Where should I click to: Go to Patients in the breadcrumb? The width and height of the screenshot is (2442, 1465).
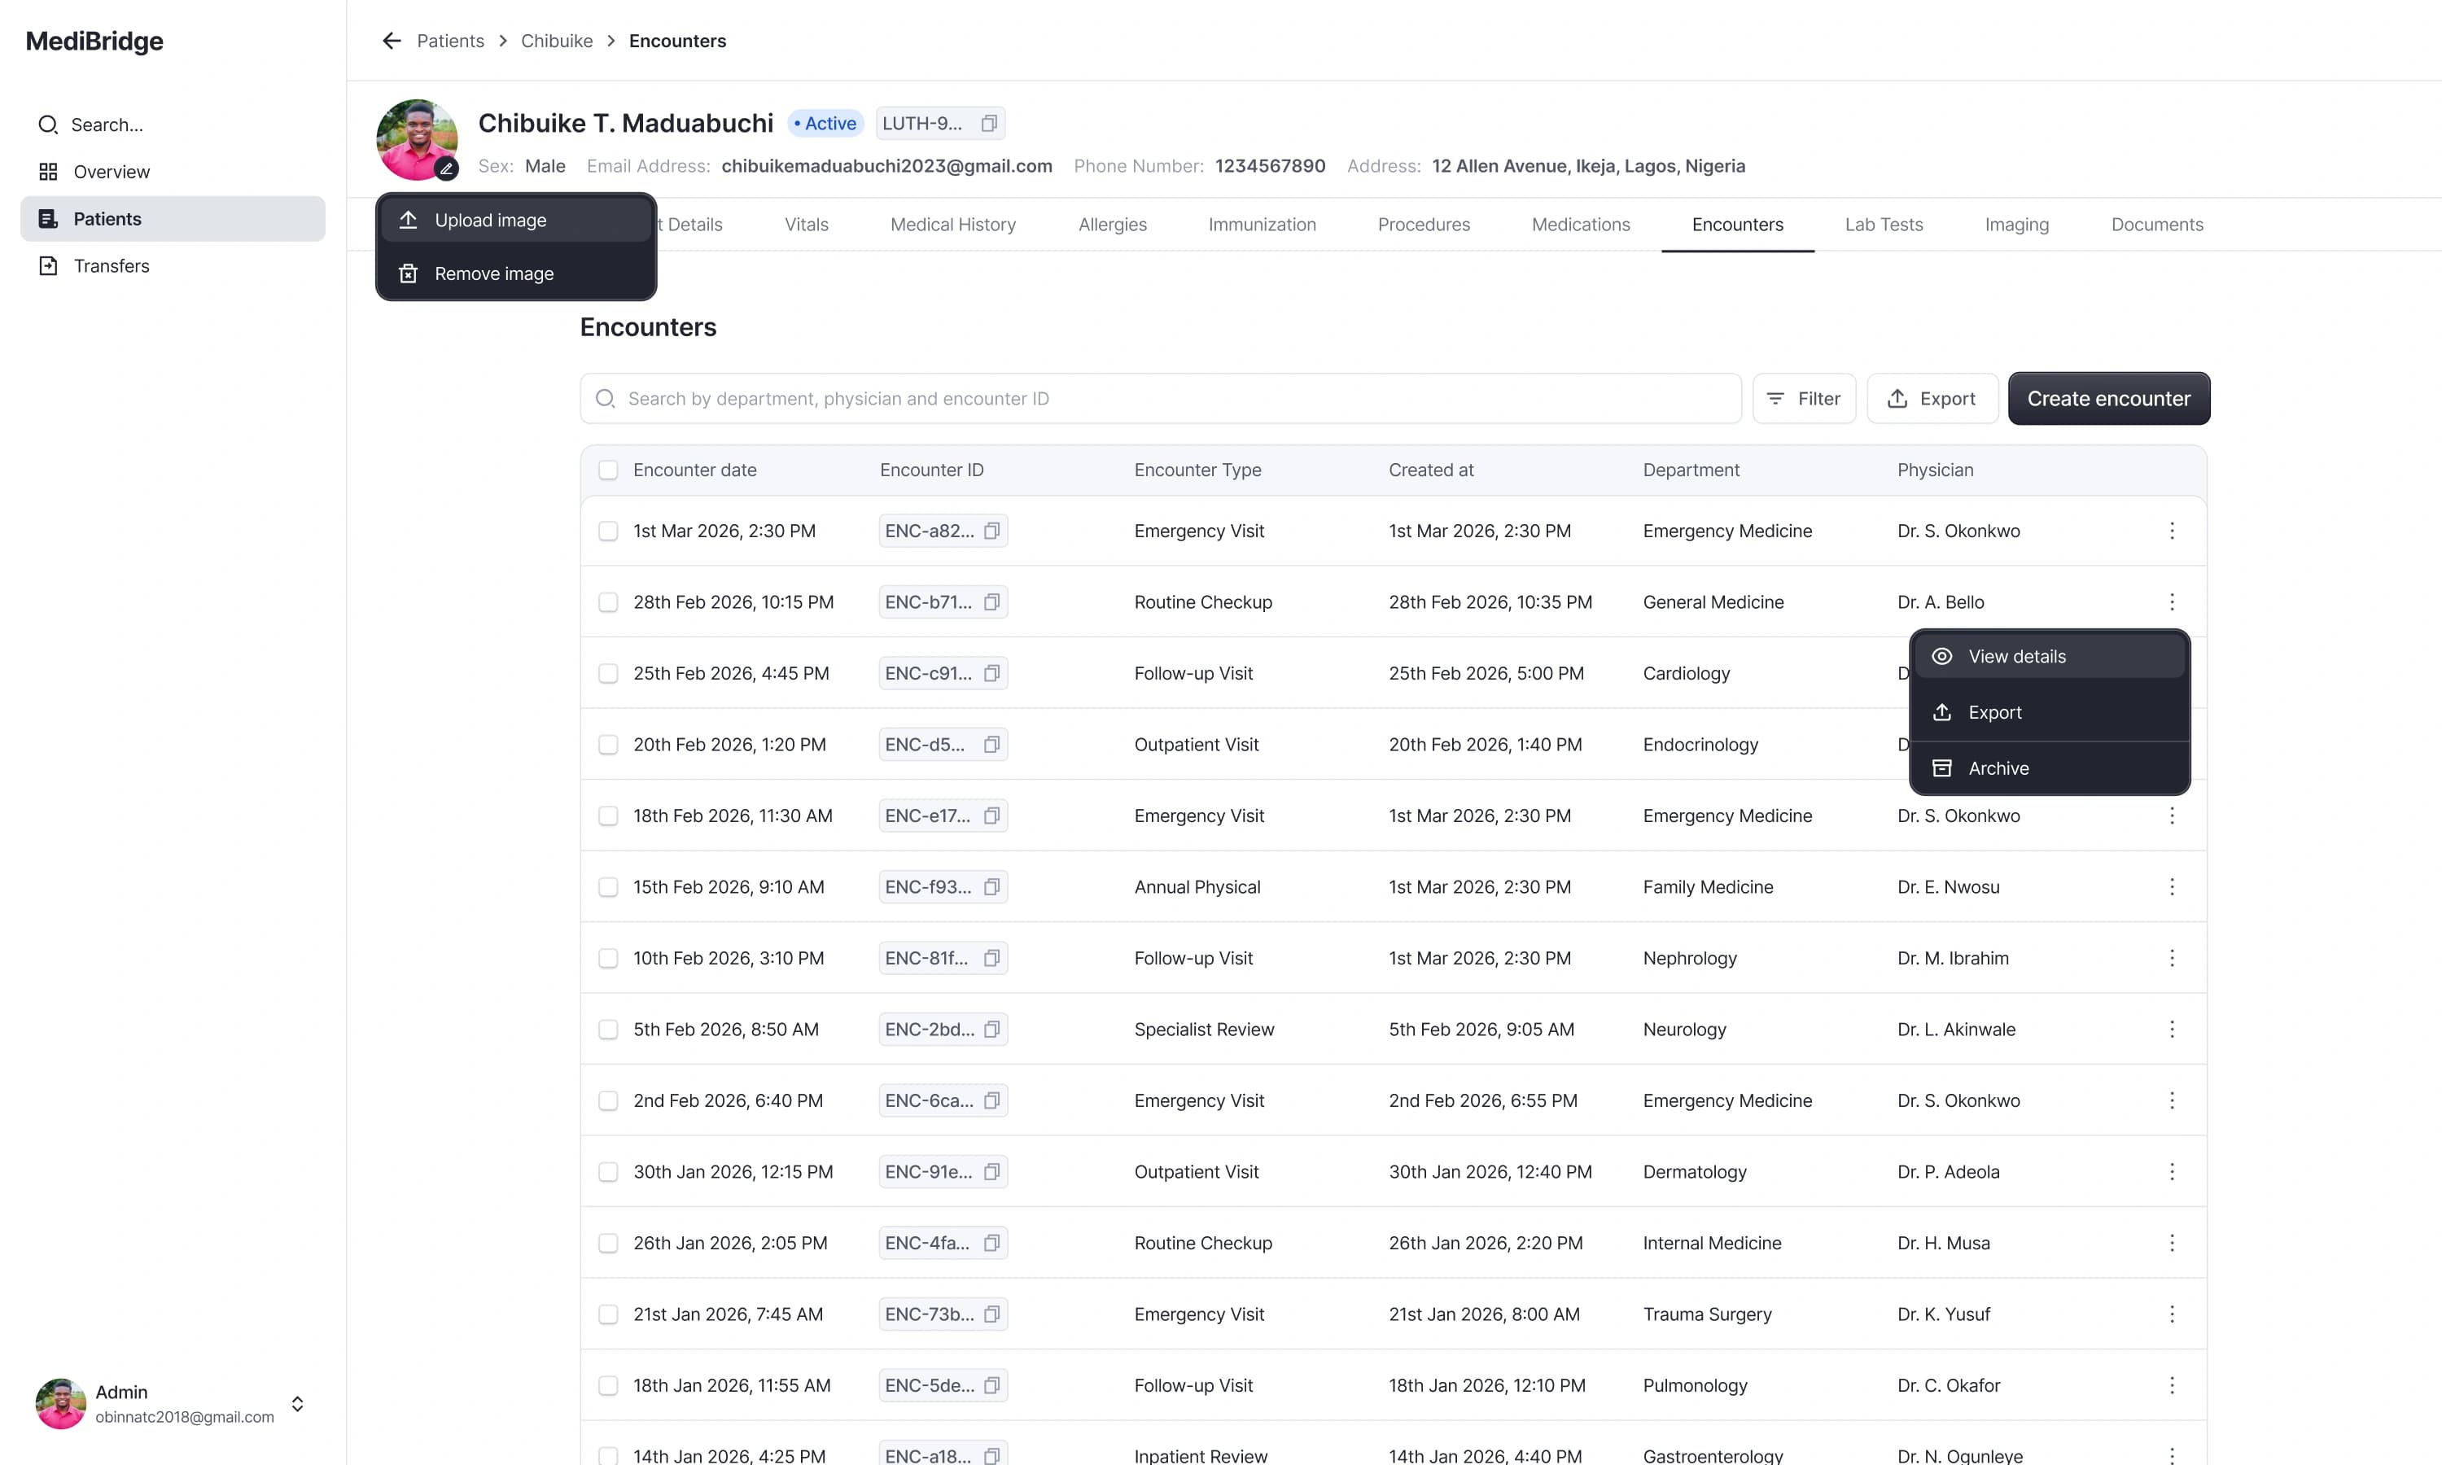tap(450, 41)
